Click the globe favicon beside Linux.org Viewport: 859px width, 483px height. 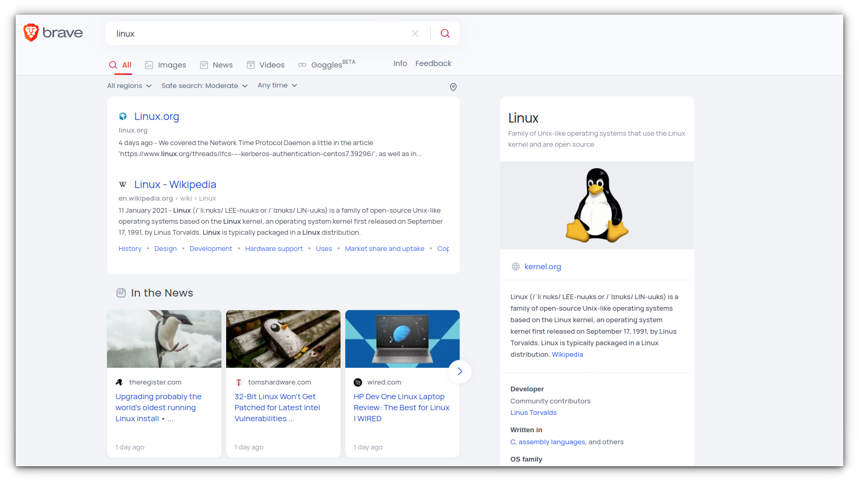122,116
